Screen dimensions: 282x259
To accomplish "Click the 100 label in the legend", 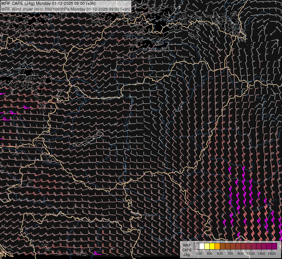I will pos(199,254).
